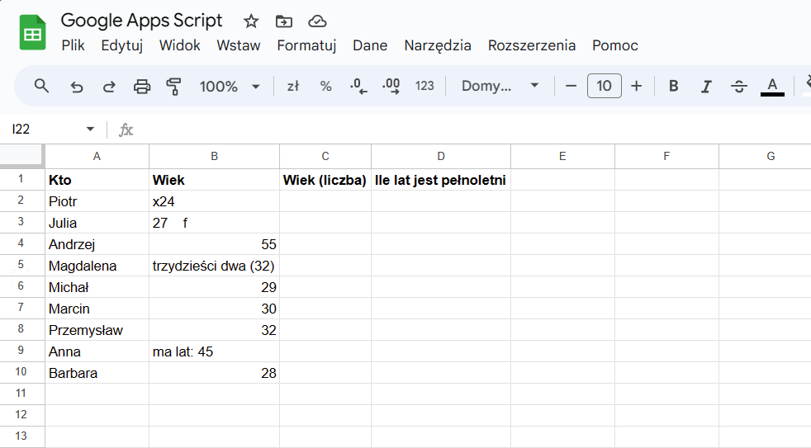Open the Narzędzia menu

[x=438, y=45]
